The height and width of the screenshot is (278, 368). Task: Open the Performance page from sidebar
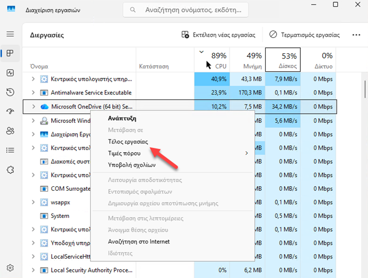[10, 73]
